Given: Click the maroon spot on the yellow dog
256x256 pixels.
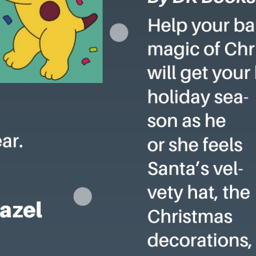Looking at the screenshot, I should click(50, 11).
